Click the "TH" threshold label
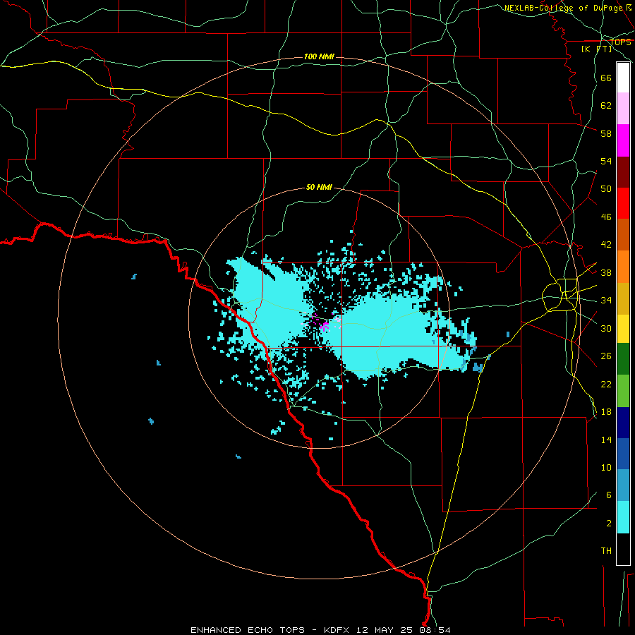 click(606, 551)
